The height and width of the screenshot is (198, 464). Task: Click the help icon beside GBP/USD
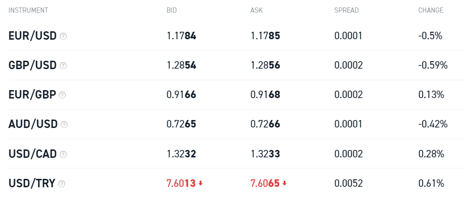coord(63,65)
